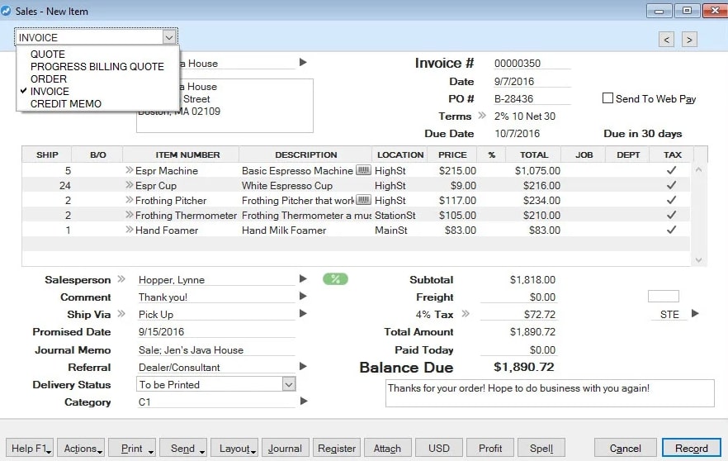The height and width of the screenshot is (461, 728).
Task: Select PROGRESS BILLING QUOTE option
Action: click(97, 66)
